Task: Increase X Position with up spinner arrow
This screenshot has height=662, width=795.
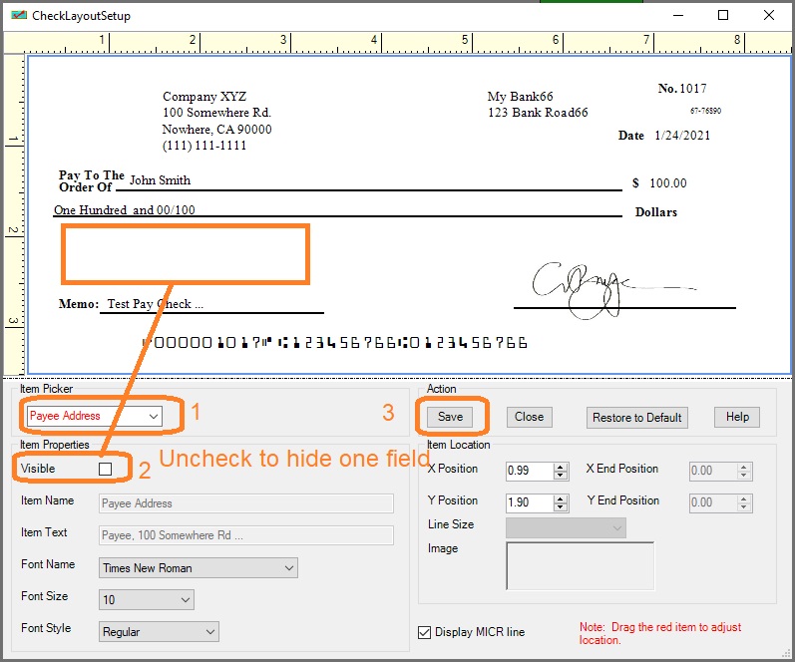Action: [x=561, y=467]
